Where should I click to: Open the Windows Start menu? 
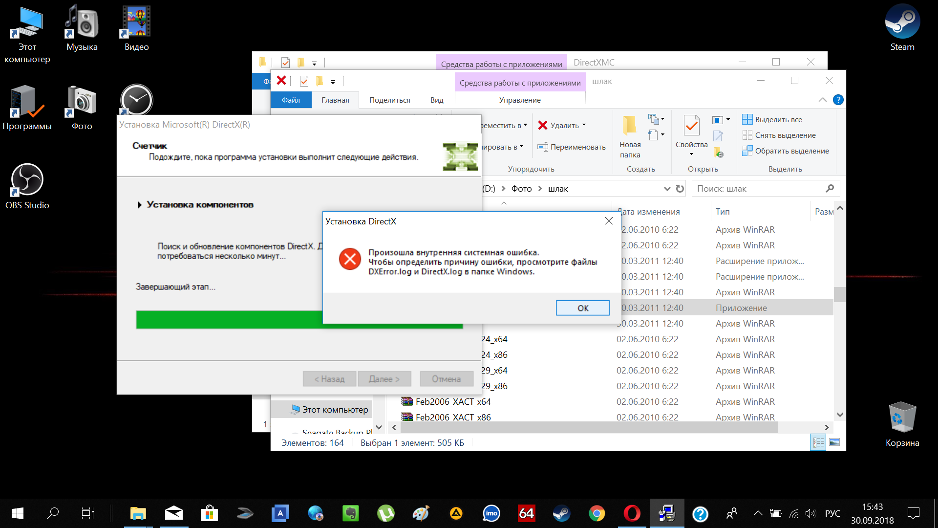point(18,513)
